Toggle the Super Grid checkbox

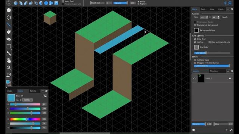63,1
